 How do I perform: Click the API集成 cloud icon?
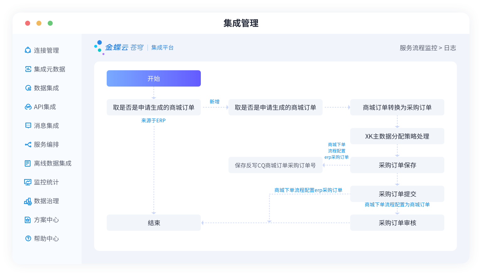(x=28, y=107)
